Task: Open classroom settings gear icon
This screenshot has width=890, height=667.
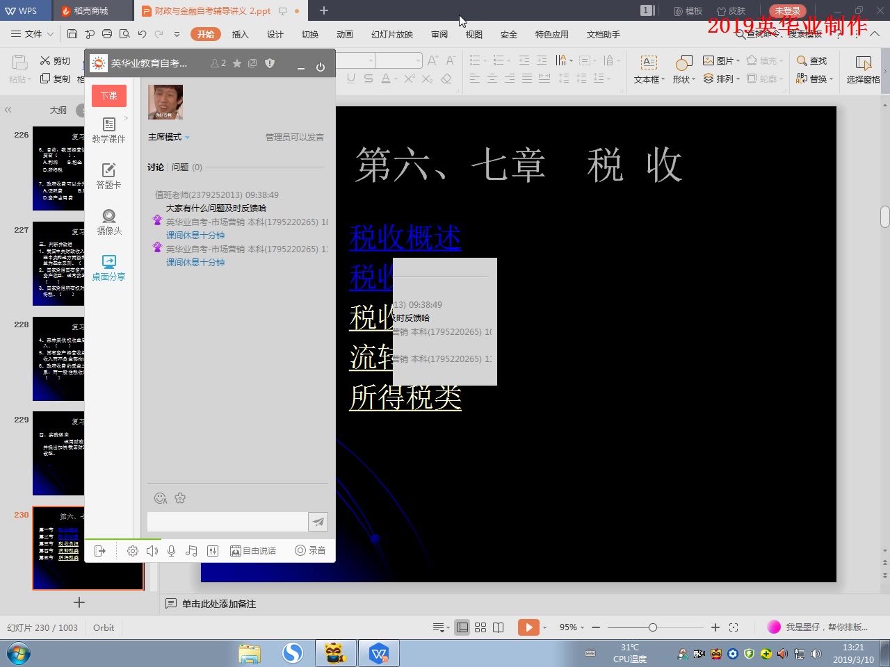Action: coord(133,551)
